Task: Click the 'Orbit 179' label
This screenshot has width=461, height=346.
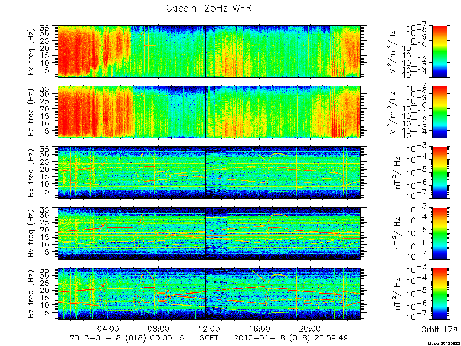Action: coord(439,329)
